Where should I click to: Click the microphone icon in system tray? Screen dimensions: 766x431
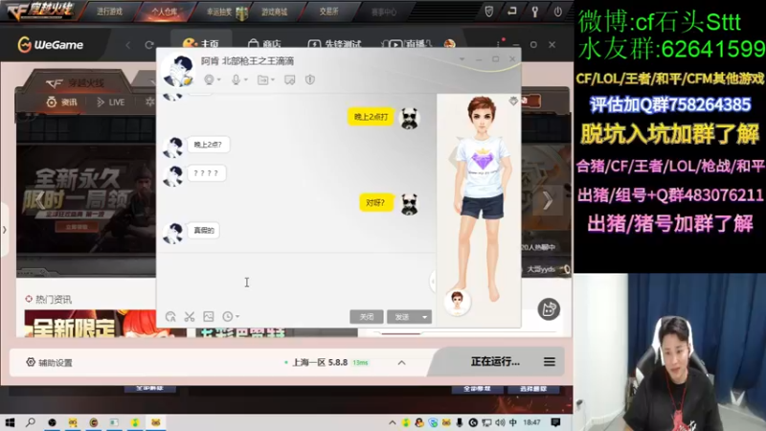460,422
